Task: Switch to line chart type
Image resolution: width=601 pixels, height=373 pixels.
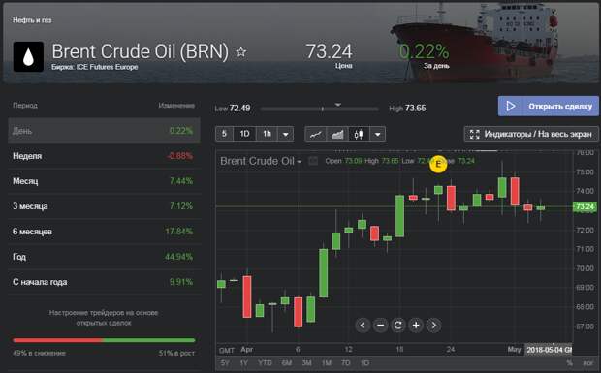Action: point(315,134)
